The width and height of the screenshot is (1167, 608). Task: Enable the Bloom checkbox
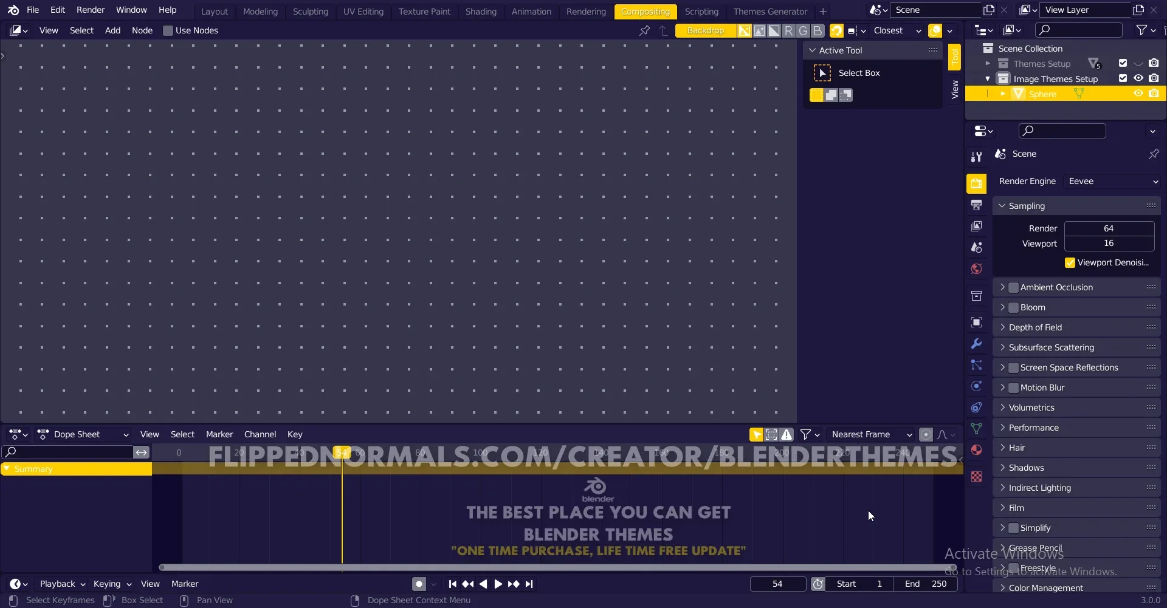click(1013, 307)
